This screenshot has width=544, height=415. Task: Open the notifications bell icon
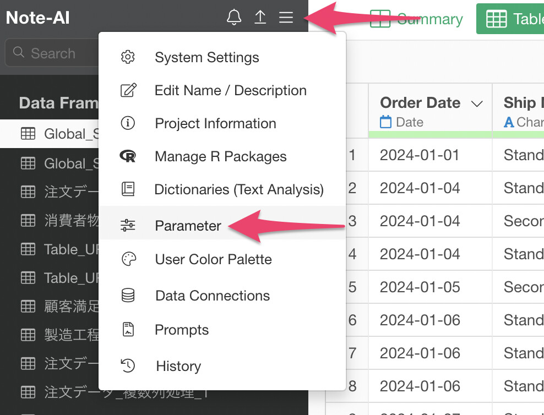click(x=234, y=17)
